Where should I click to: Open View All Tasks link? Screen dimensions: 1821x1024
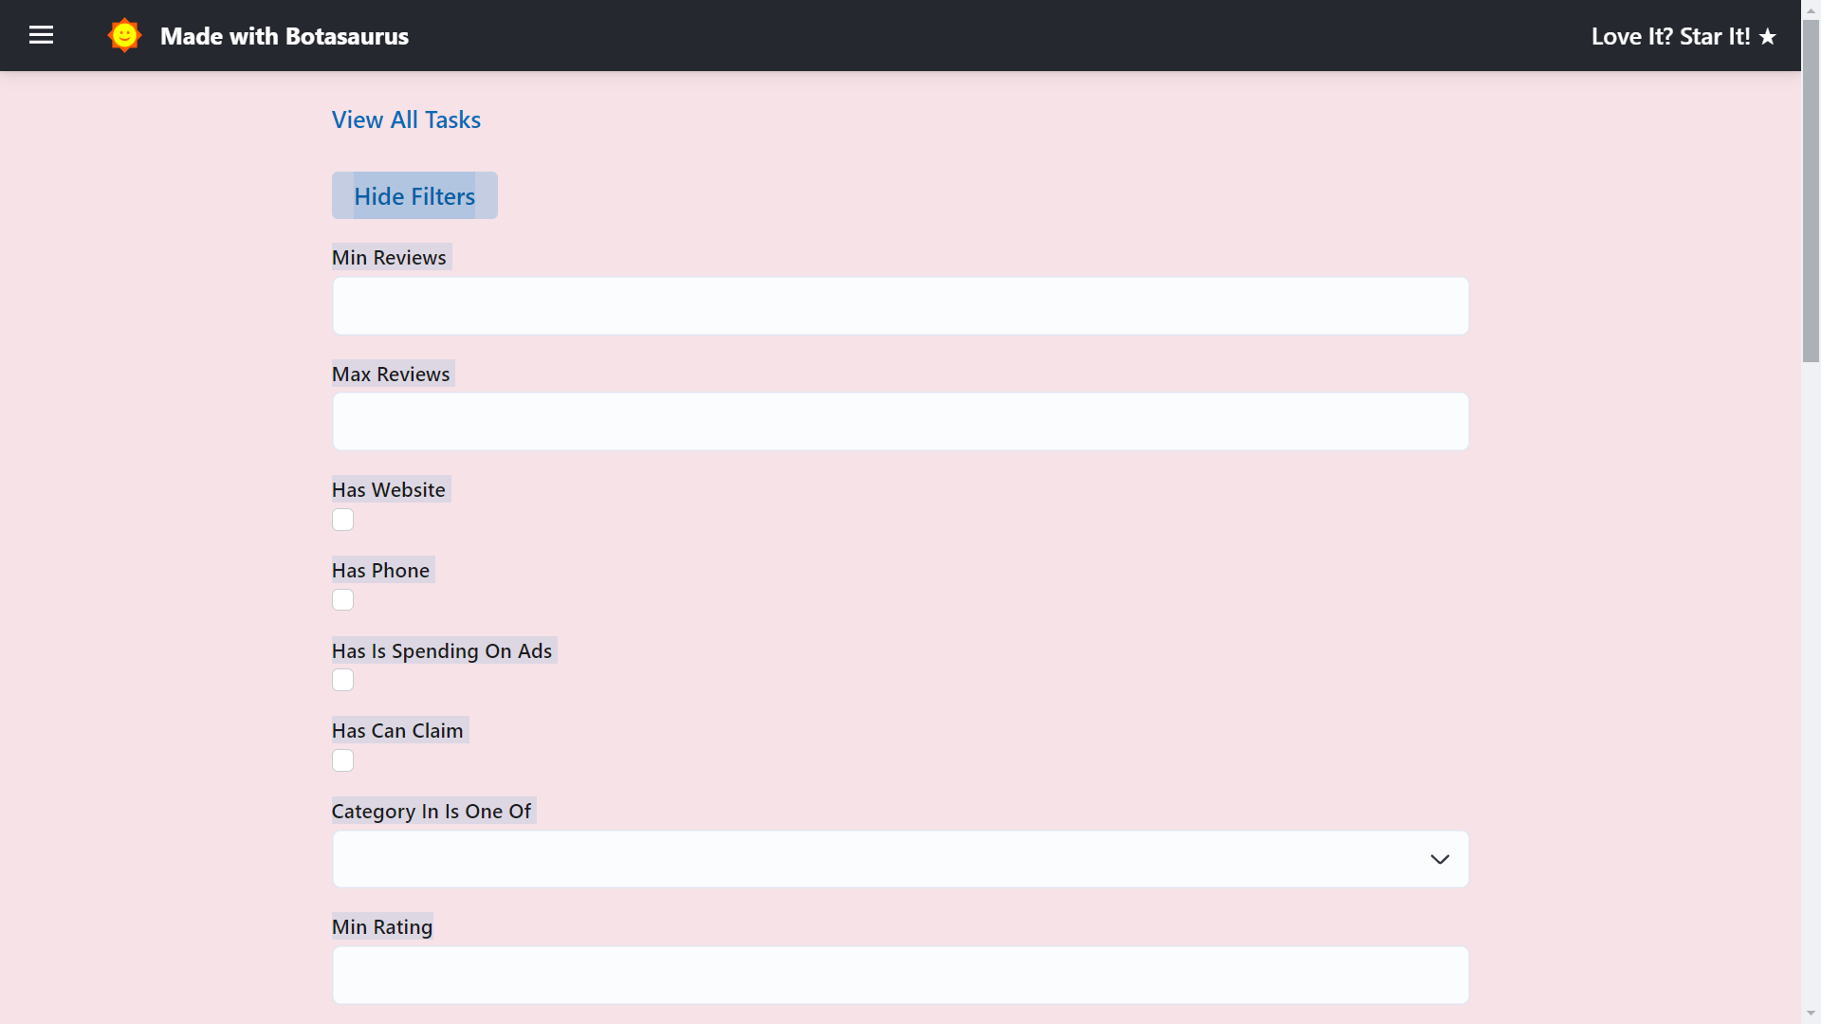tap(406, 119)
